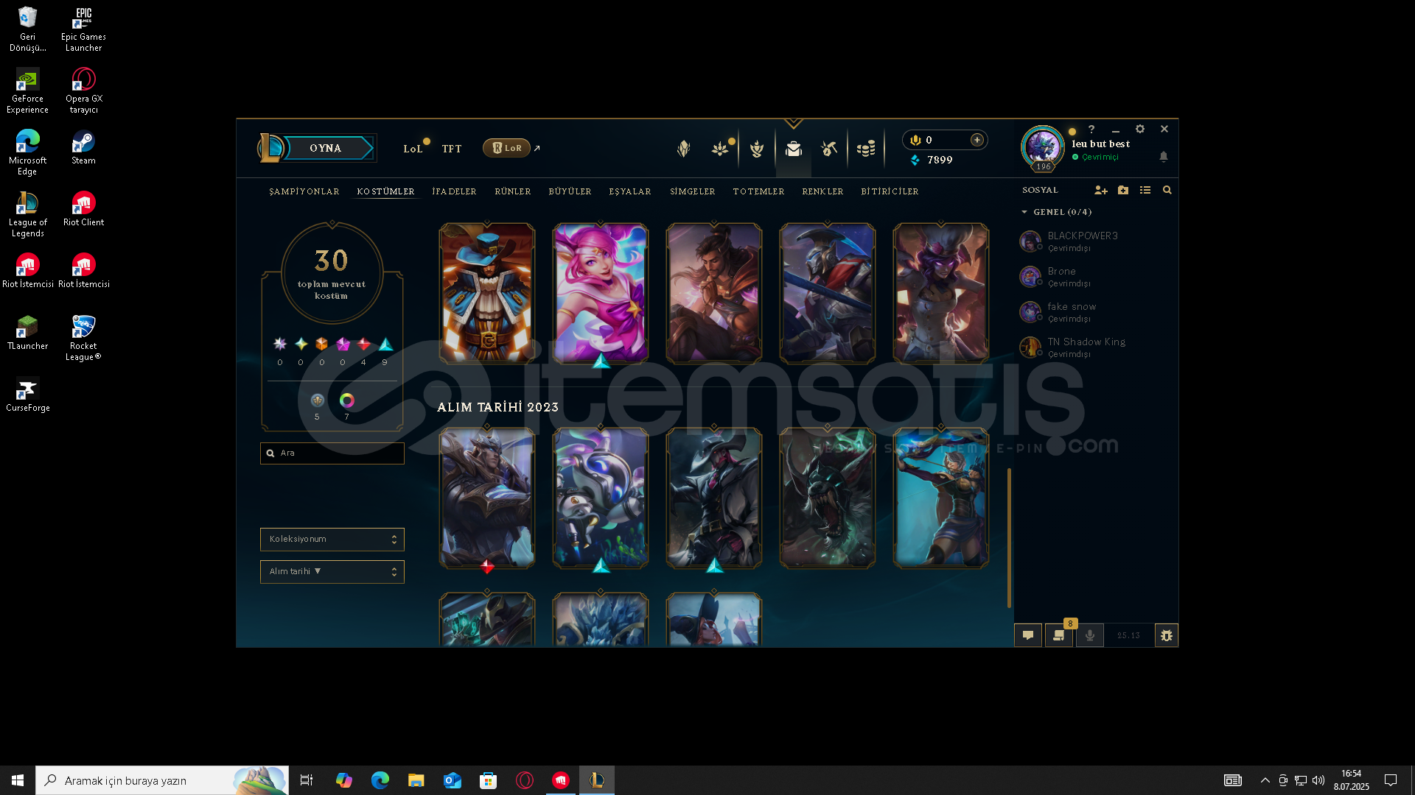Open the pink Star Guardian skin card

click(601, 293)
